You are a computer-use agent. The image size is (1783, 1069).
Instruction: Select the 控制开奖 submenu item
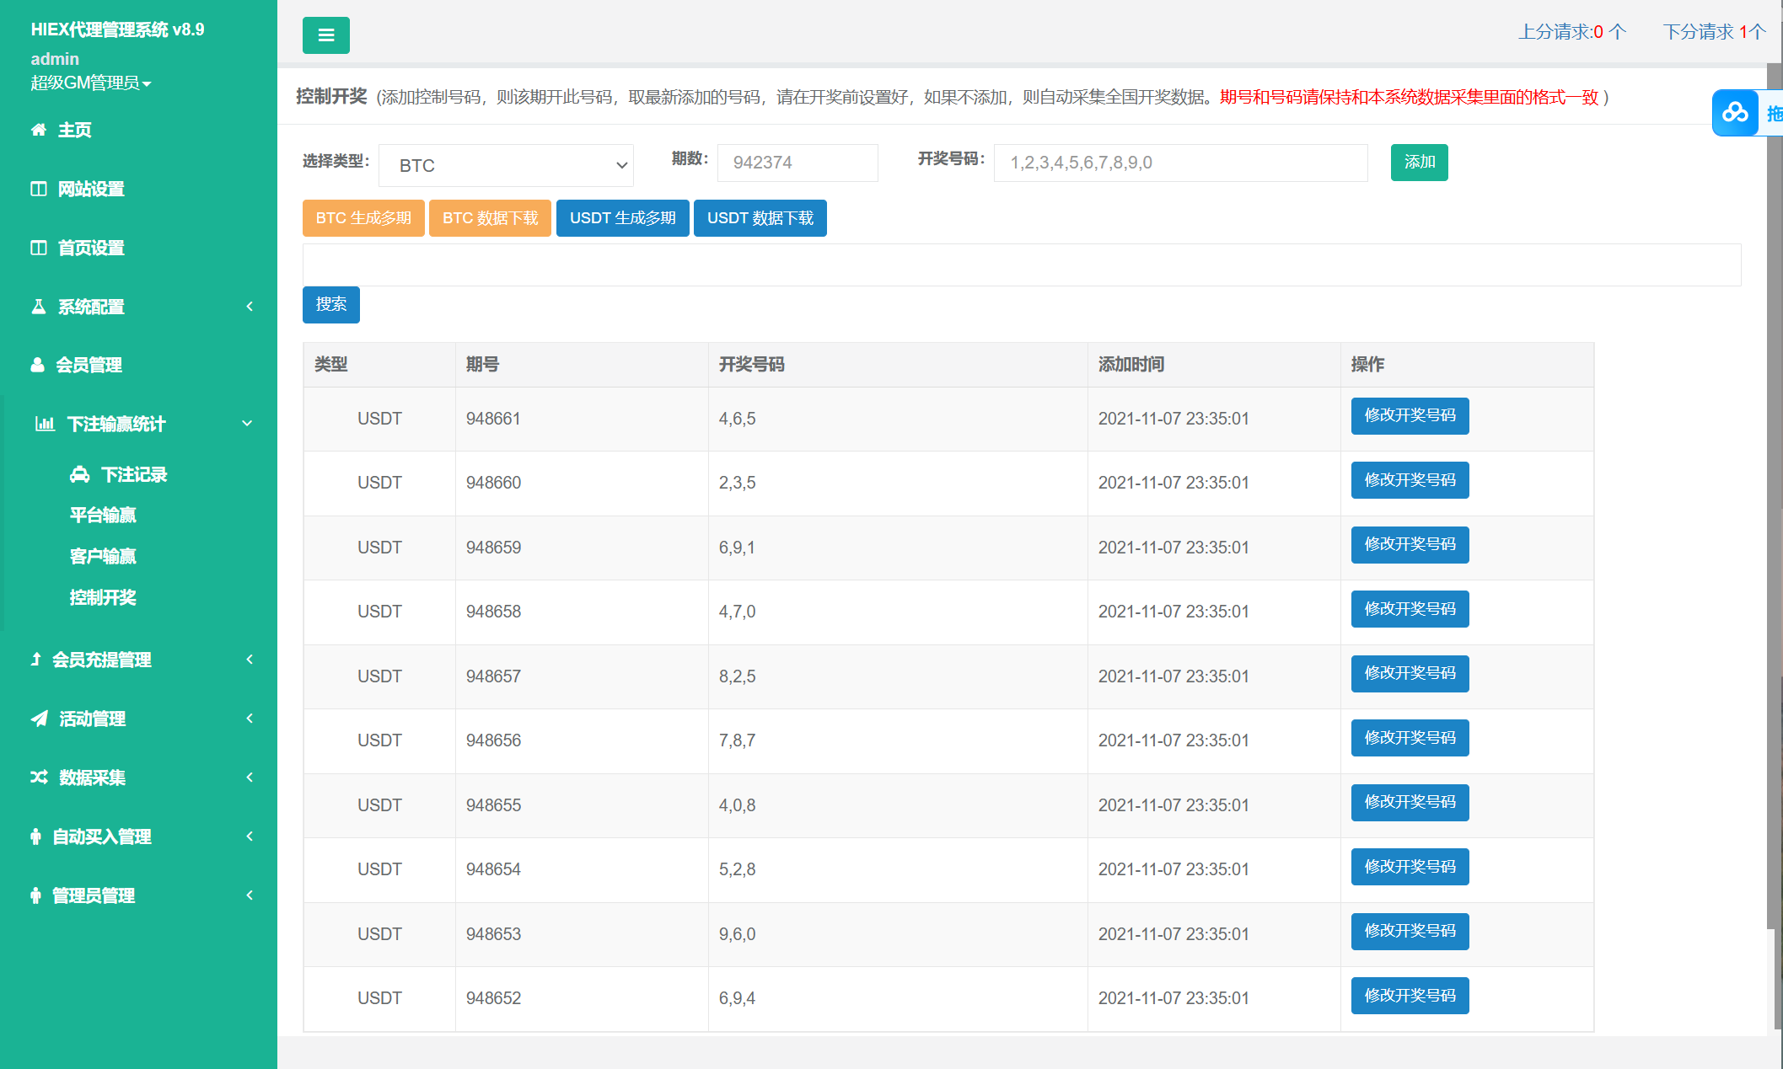coord(103,597)
